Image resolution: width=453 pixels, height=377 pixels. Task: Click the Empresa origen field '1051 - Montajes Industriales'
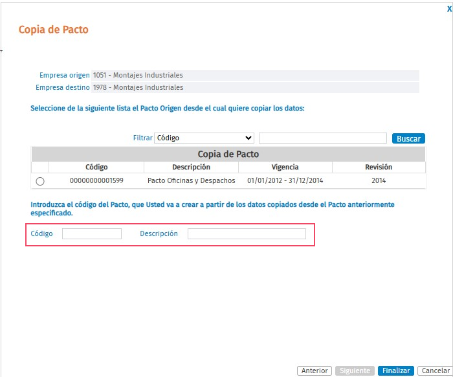pyautogui.click(x=255, y=76)
